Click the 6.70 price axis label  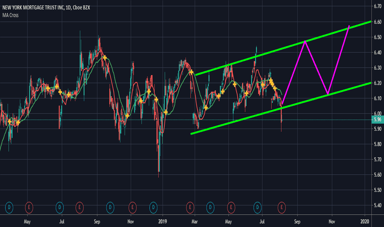(378, 6)
